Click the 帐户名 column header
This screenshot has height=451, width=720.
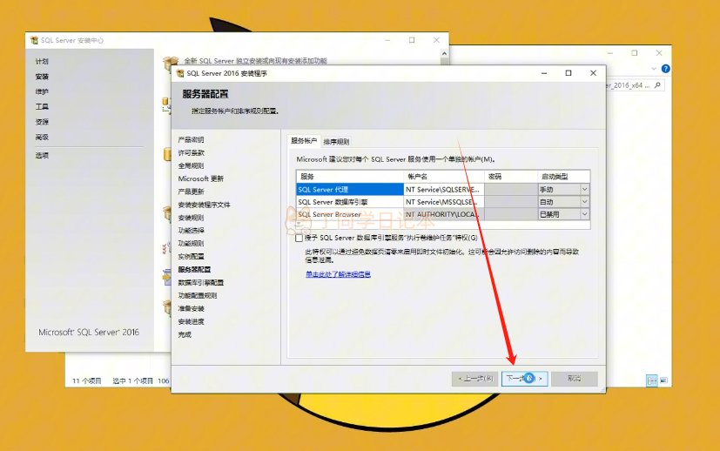443,177
